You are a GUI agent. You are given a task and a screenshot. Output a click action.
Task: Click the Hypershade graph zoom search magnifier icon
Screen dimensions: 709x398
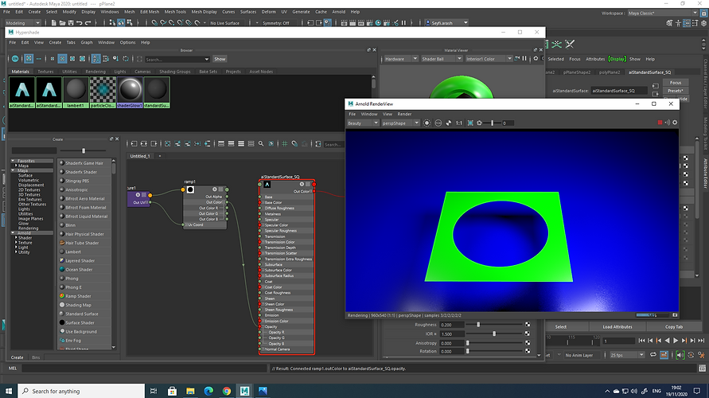[x=261, y=144]
